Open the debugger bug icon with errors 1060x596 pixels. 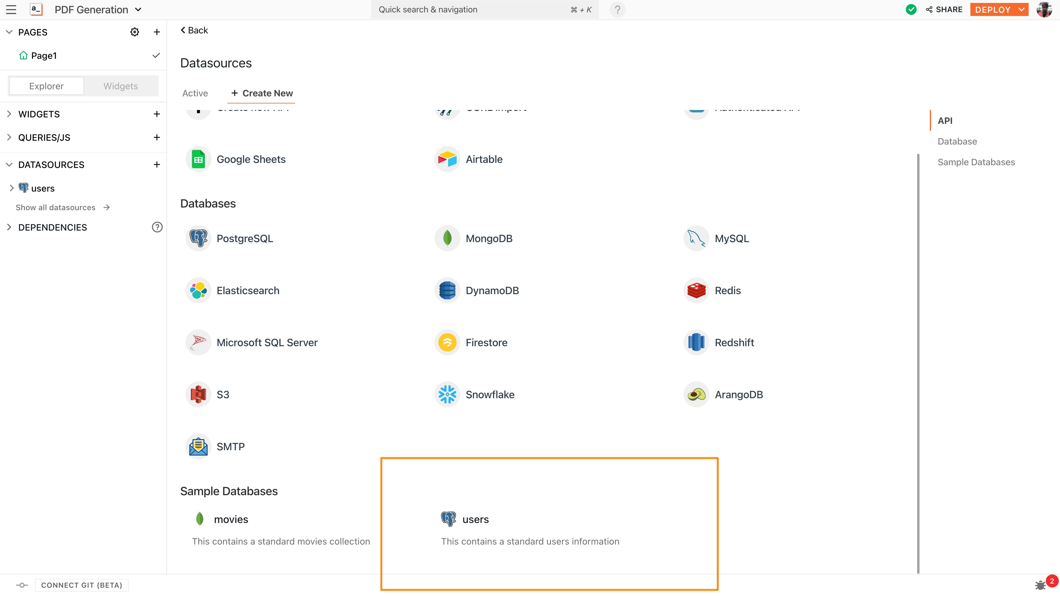pos(1040,585)
